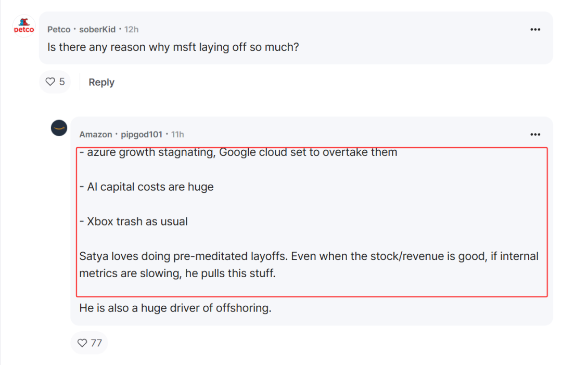Viewport: 562px width, 365px height.
Task: Like pipgod101's reply with the heart icon
Action: point(82,343)
